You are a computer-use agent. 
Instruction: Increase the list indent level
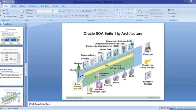click(86, 11)
